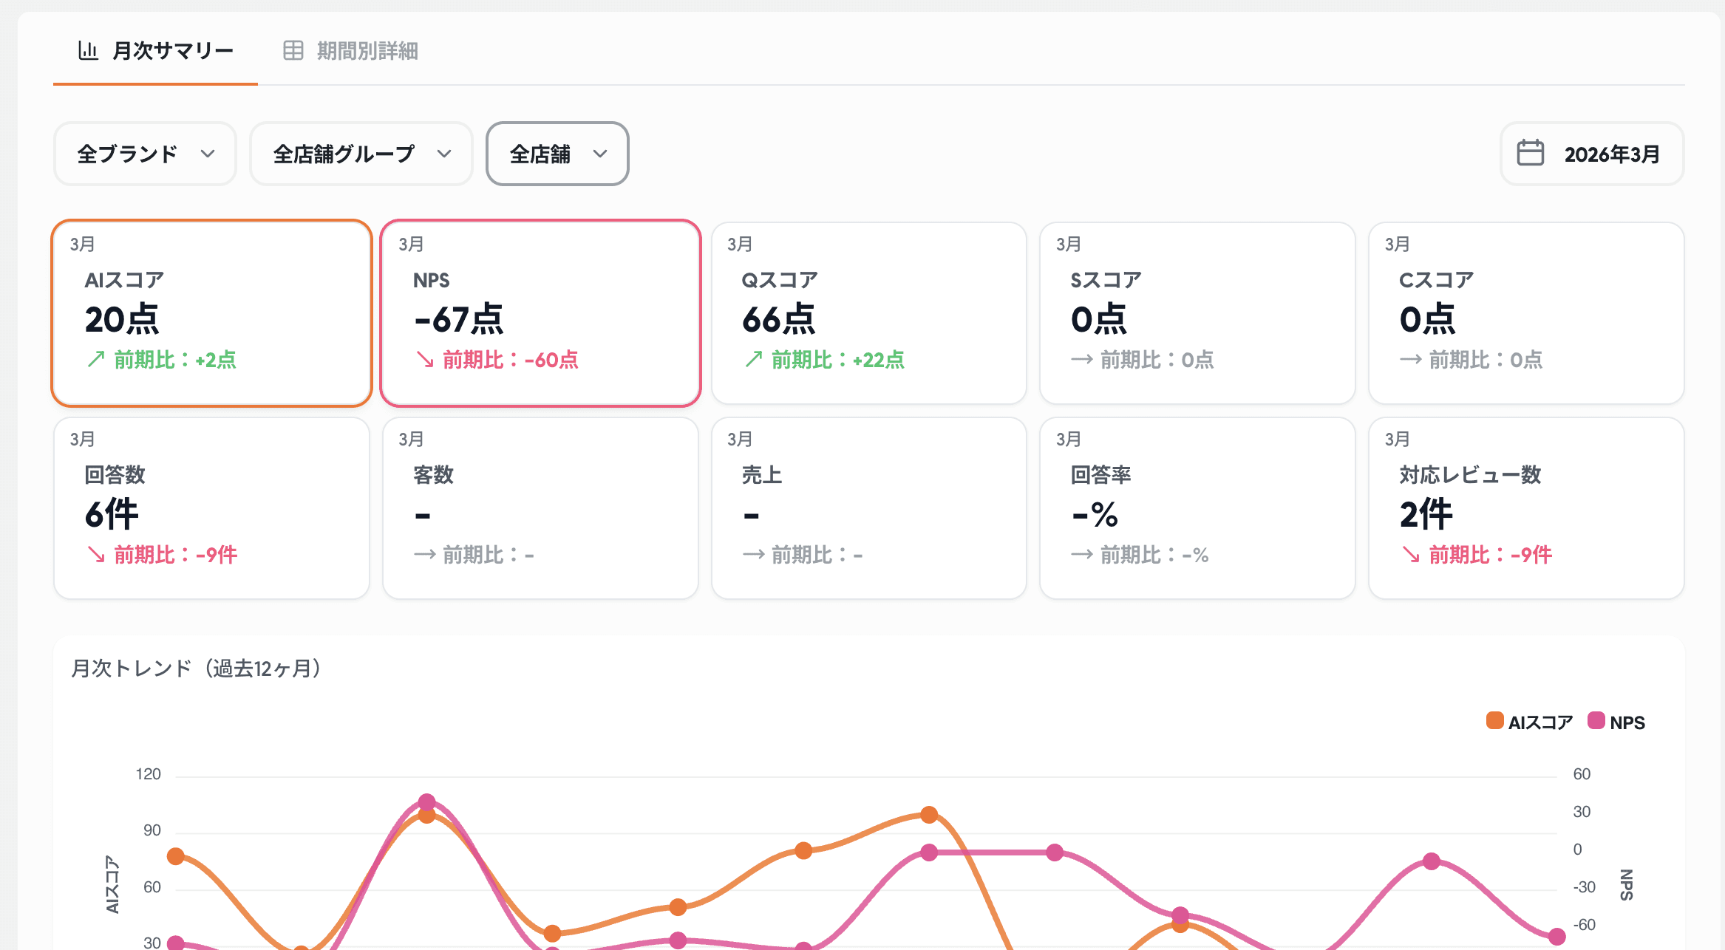Click table grid icon on 期間別詳細 tab

tap(293, 50)
